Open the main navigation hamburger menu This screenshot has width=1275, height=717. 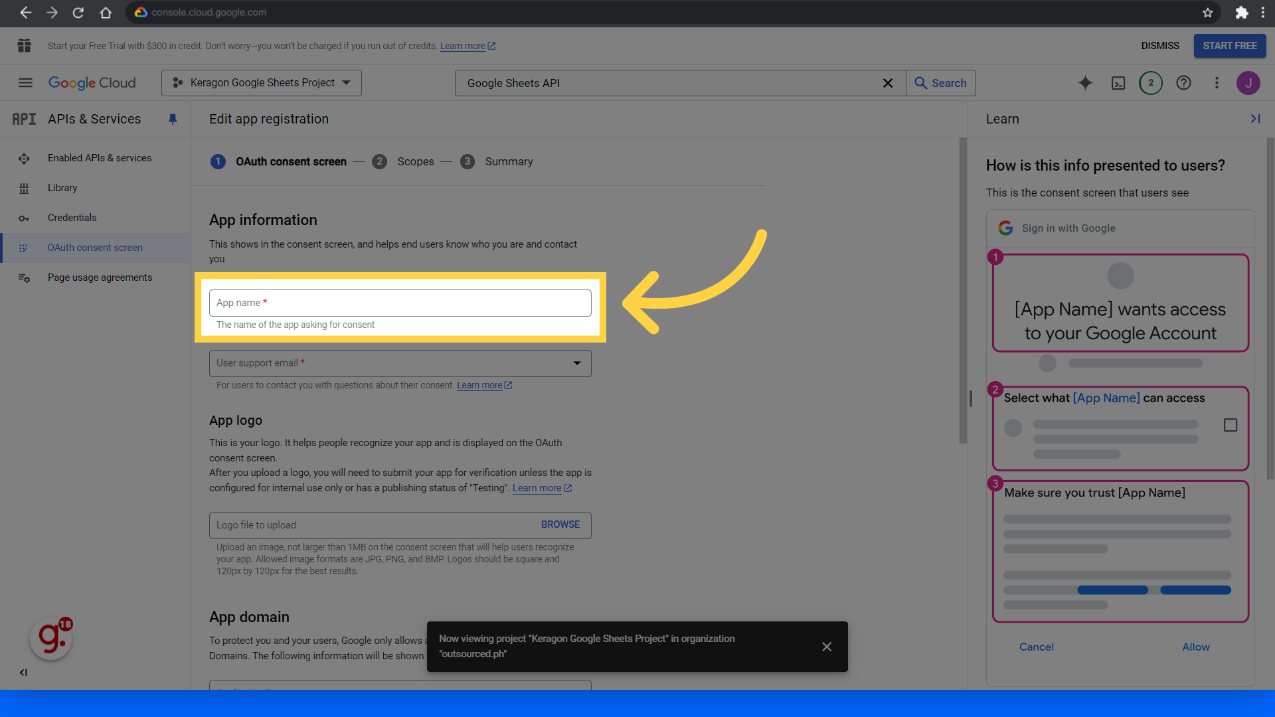click(x=25, y=83)
